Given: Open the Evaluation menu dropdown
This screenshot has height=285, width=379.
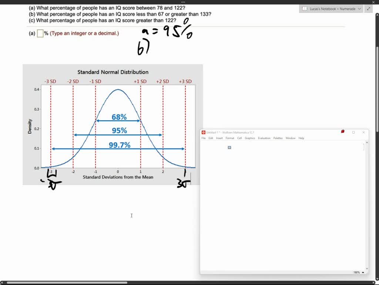Looking at the screenshot, I should [264, 138].
